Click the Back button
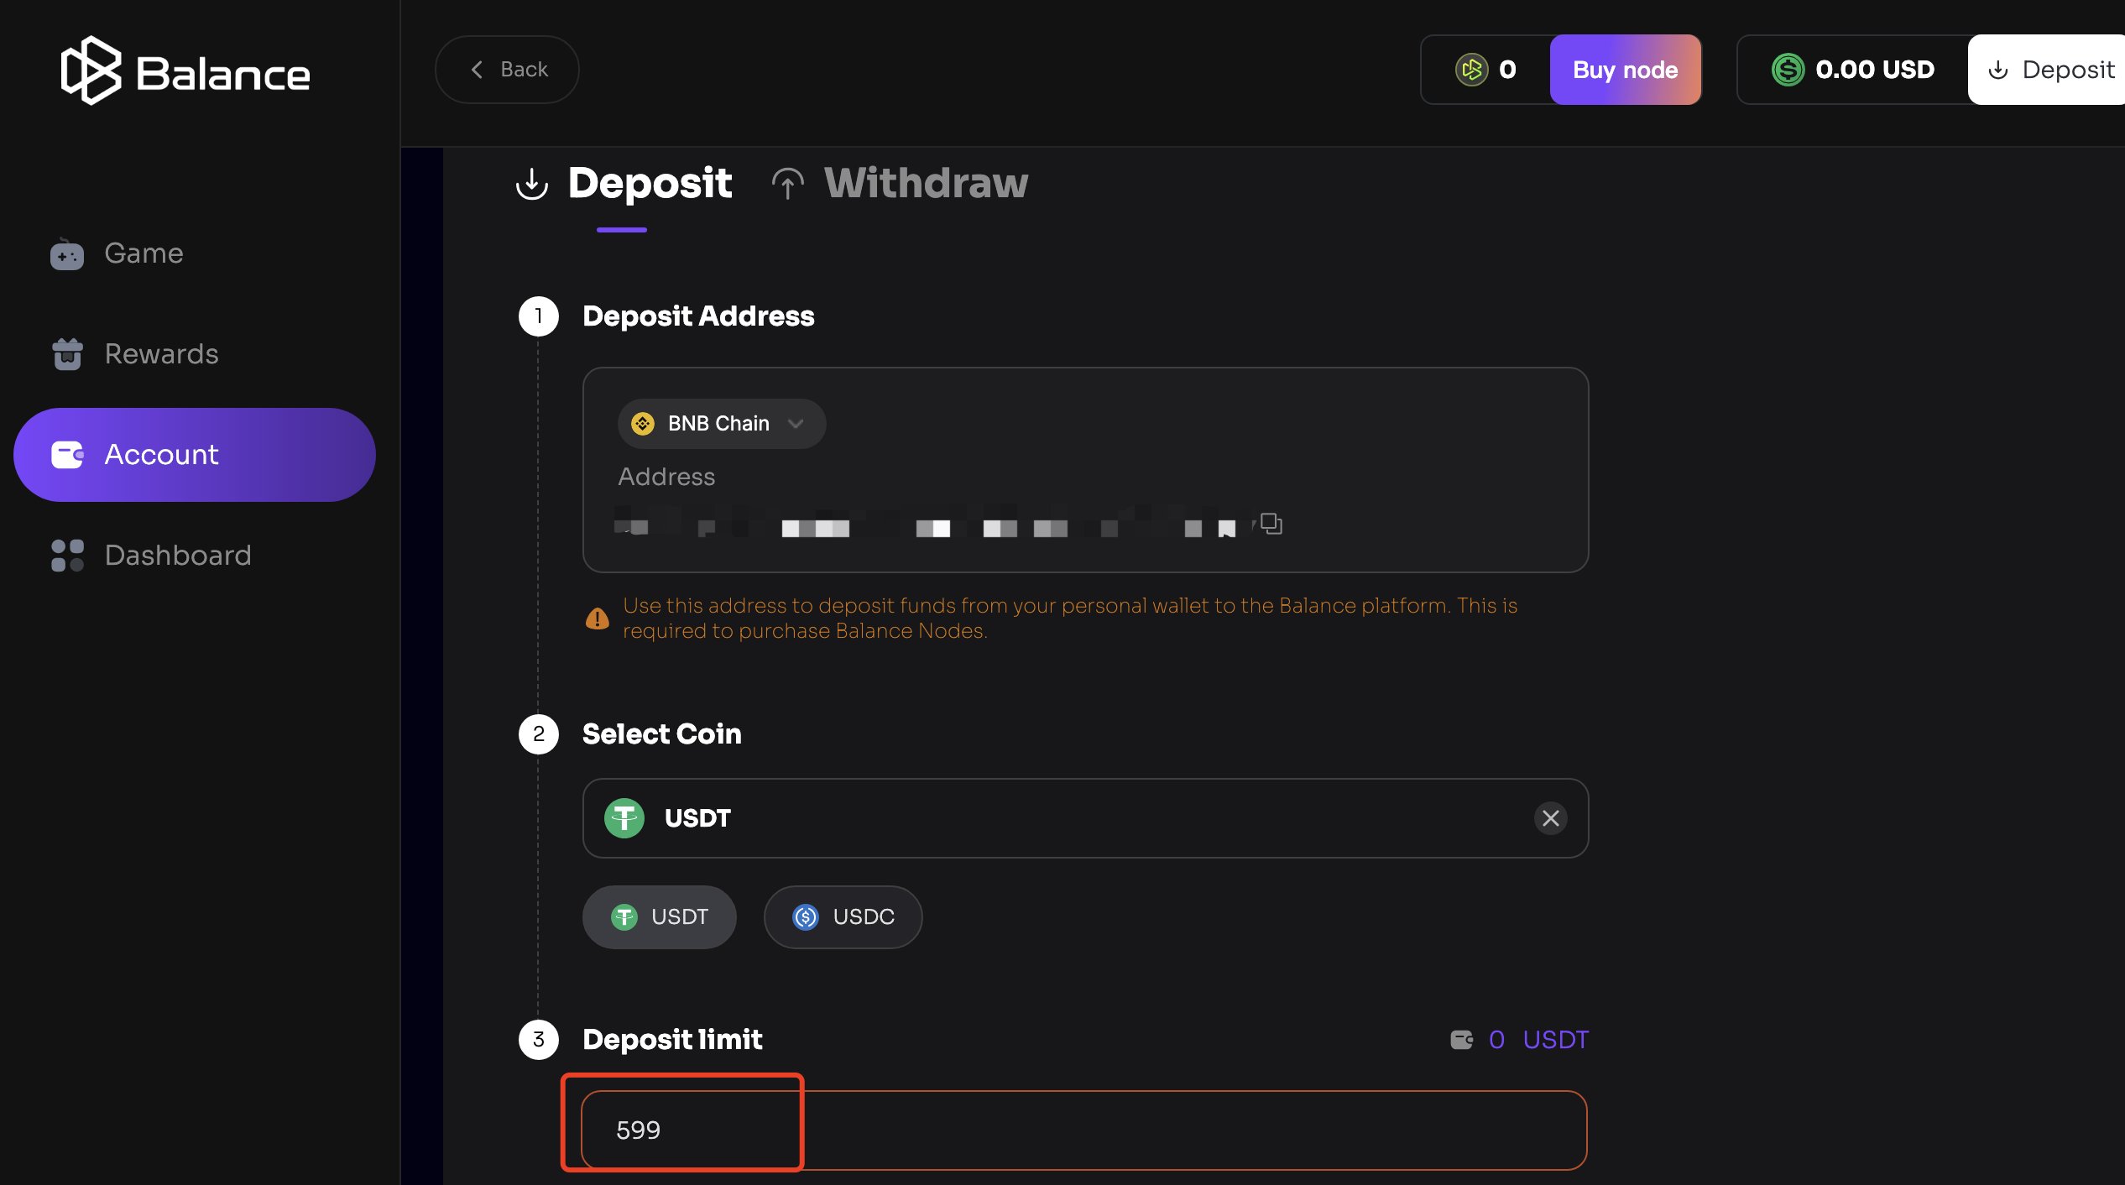 tap(507, 70)
